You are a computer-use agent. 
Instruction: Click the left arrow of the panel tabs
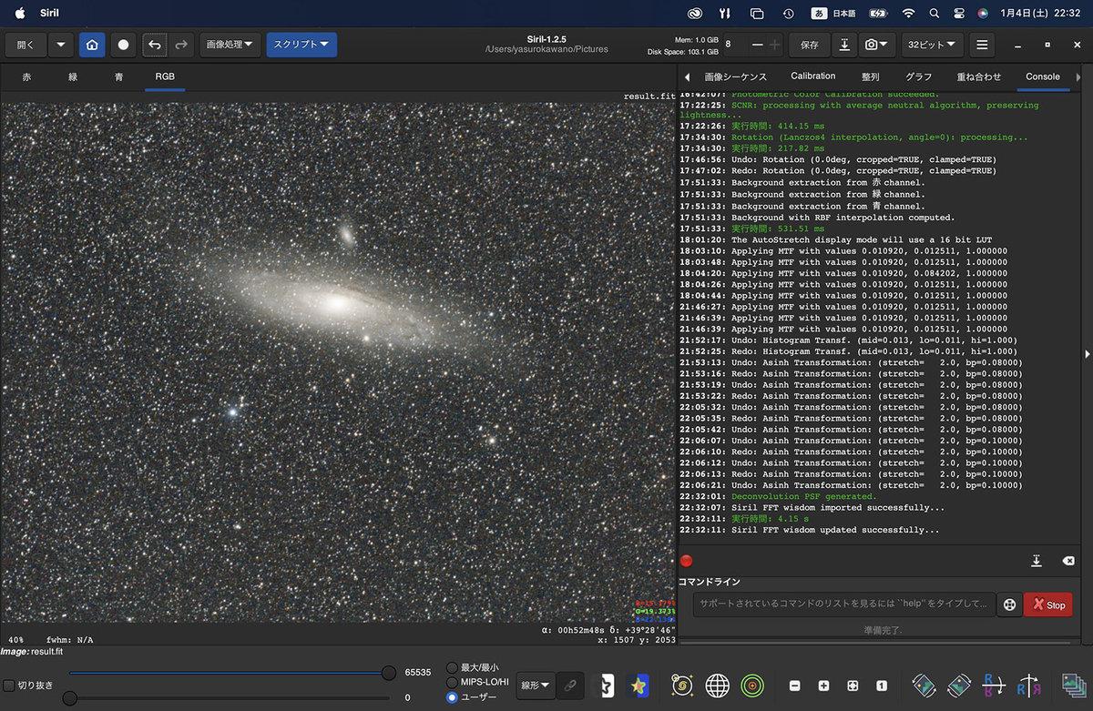coord(687,77)
